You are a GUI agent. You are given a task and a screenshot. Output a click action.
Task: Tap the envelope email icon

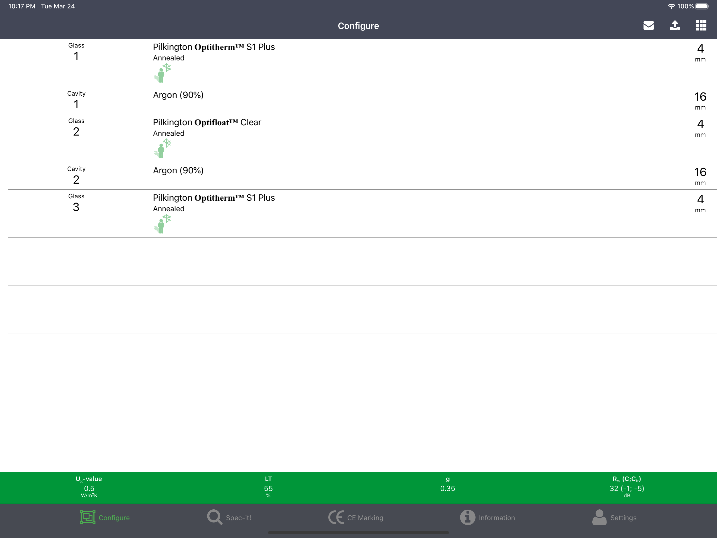coord(649,25)
